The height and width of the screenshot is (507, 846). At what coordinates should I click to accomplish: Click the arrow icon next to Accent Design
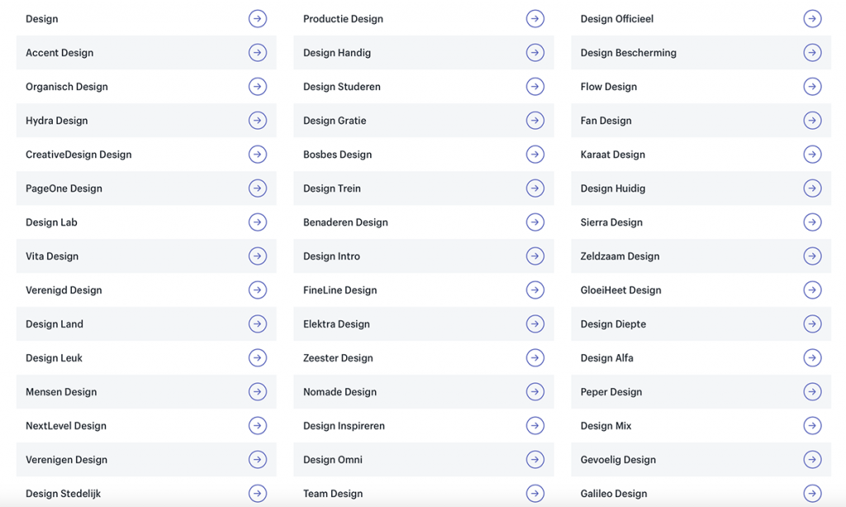[x=258, y=53]
